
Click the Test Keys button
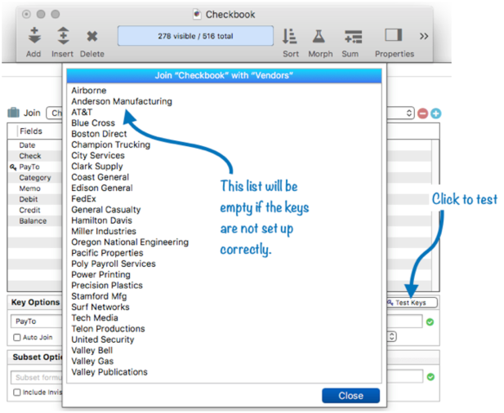coord(412,303)
